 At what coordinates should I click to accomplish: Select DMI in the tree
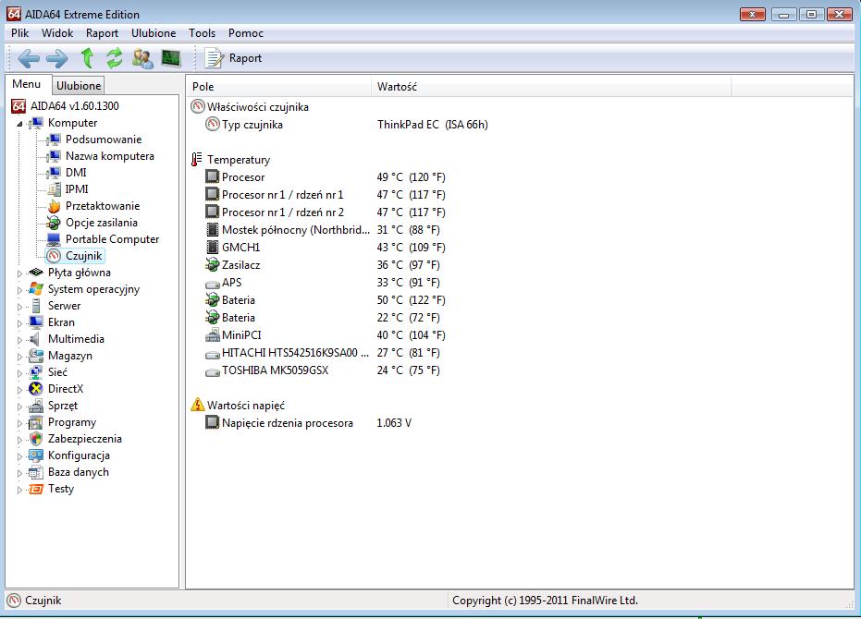[x=76, y=173]
